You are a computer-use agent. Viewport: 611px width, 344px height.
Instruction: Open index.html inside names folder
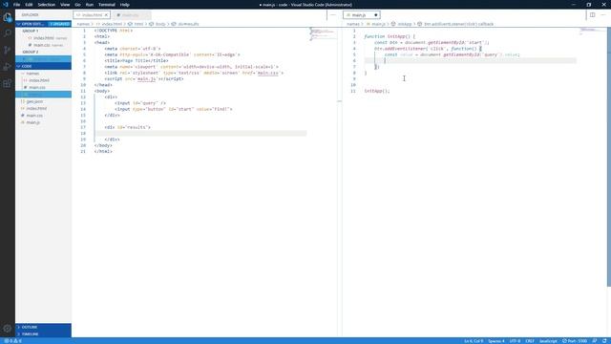pos(43,80)
